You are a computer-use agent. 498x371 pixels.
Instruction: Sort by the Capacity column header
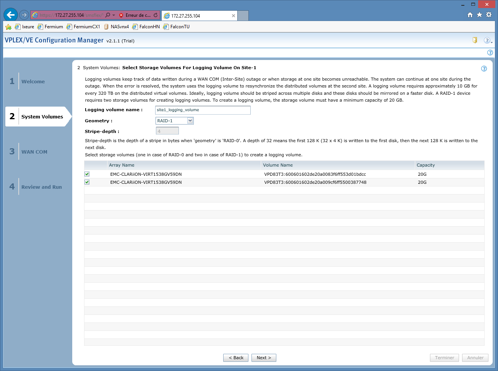426,165
